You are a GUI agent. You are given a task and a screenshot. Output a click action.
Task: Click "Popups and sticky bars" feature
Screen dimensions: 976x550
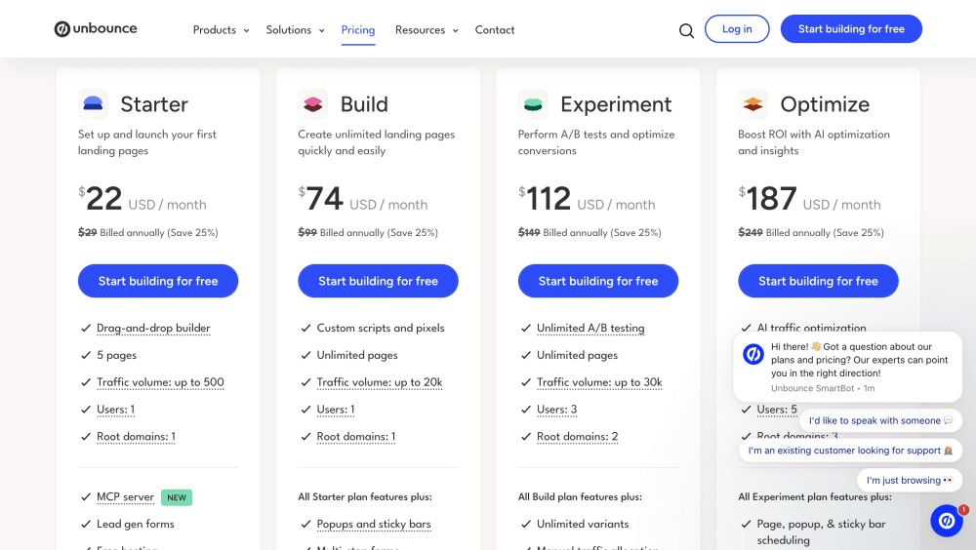pos(374,524)
